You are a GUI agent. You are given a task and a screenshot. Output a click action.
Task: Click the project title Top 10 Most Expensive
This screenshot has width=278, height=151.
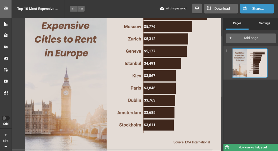37,9
